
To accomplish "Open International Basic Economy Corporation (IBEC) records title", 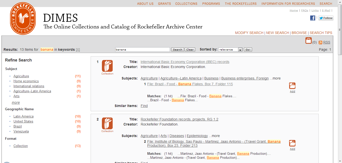I will 185,62.
